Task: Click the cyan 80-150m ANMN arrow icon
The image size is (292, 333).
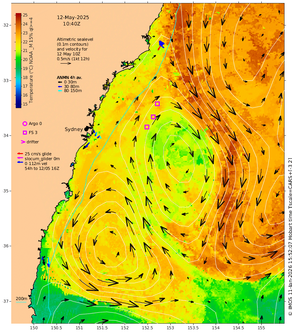Action: (x=60, y=91)
